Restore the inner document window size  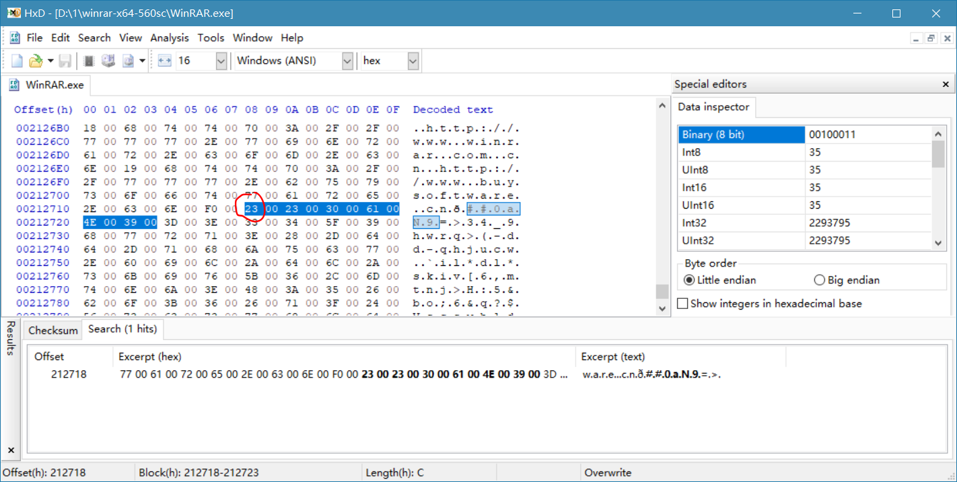tap(931, 38)
